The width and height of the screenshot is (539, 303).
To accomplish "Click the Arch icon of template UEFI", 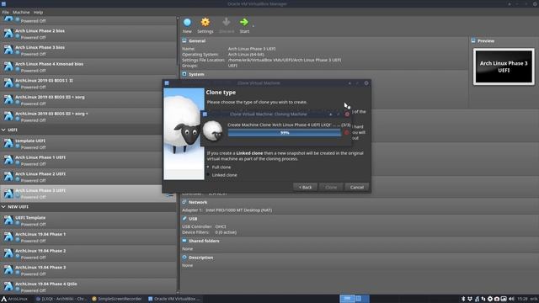I will pos(8,144).
